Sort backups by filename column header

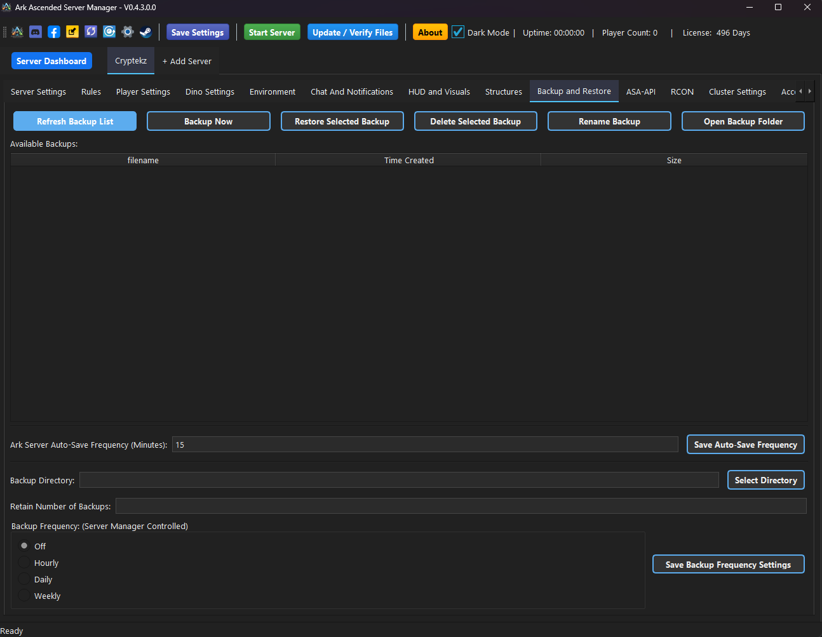[143, 160]
